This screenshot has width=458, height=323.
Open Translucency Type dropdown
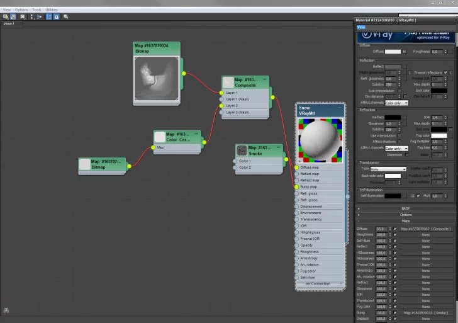click(388, 169)
